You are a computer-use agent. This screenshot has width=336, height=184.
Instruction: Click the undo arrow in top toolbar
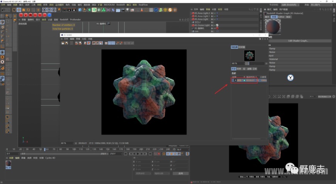[3, 10]
